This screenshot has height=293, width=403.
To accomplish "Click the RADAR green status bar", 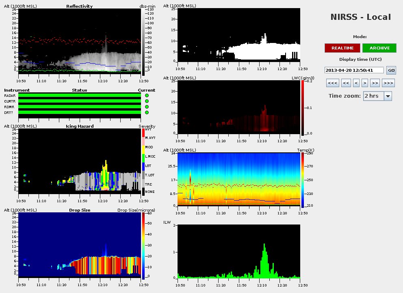I will [x=80, y=95].
